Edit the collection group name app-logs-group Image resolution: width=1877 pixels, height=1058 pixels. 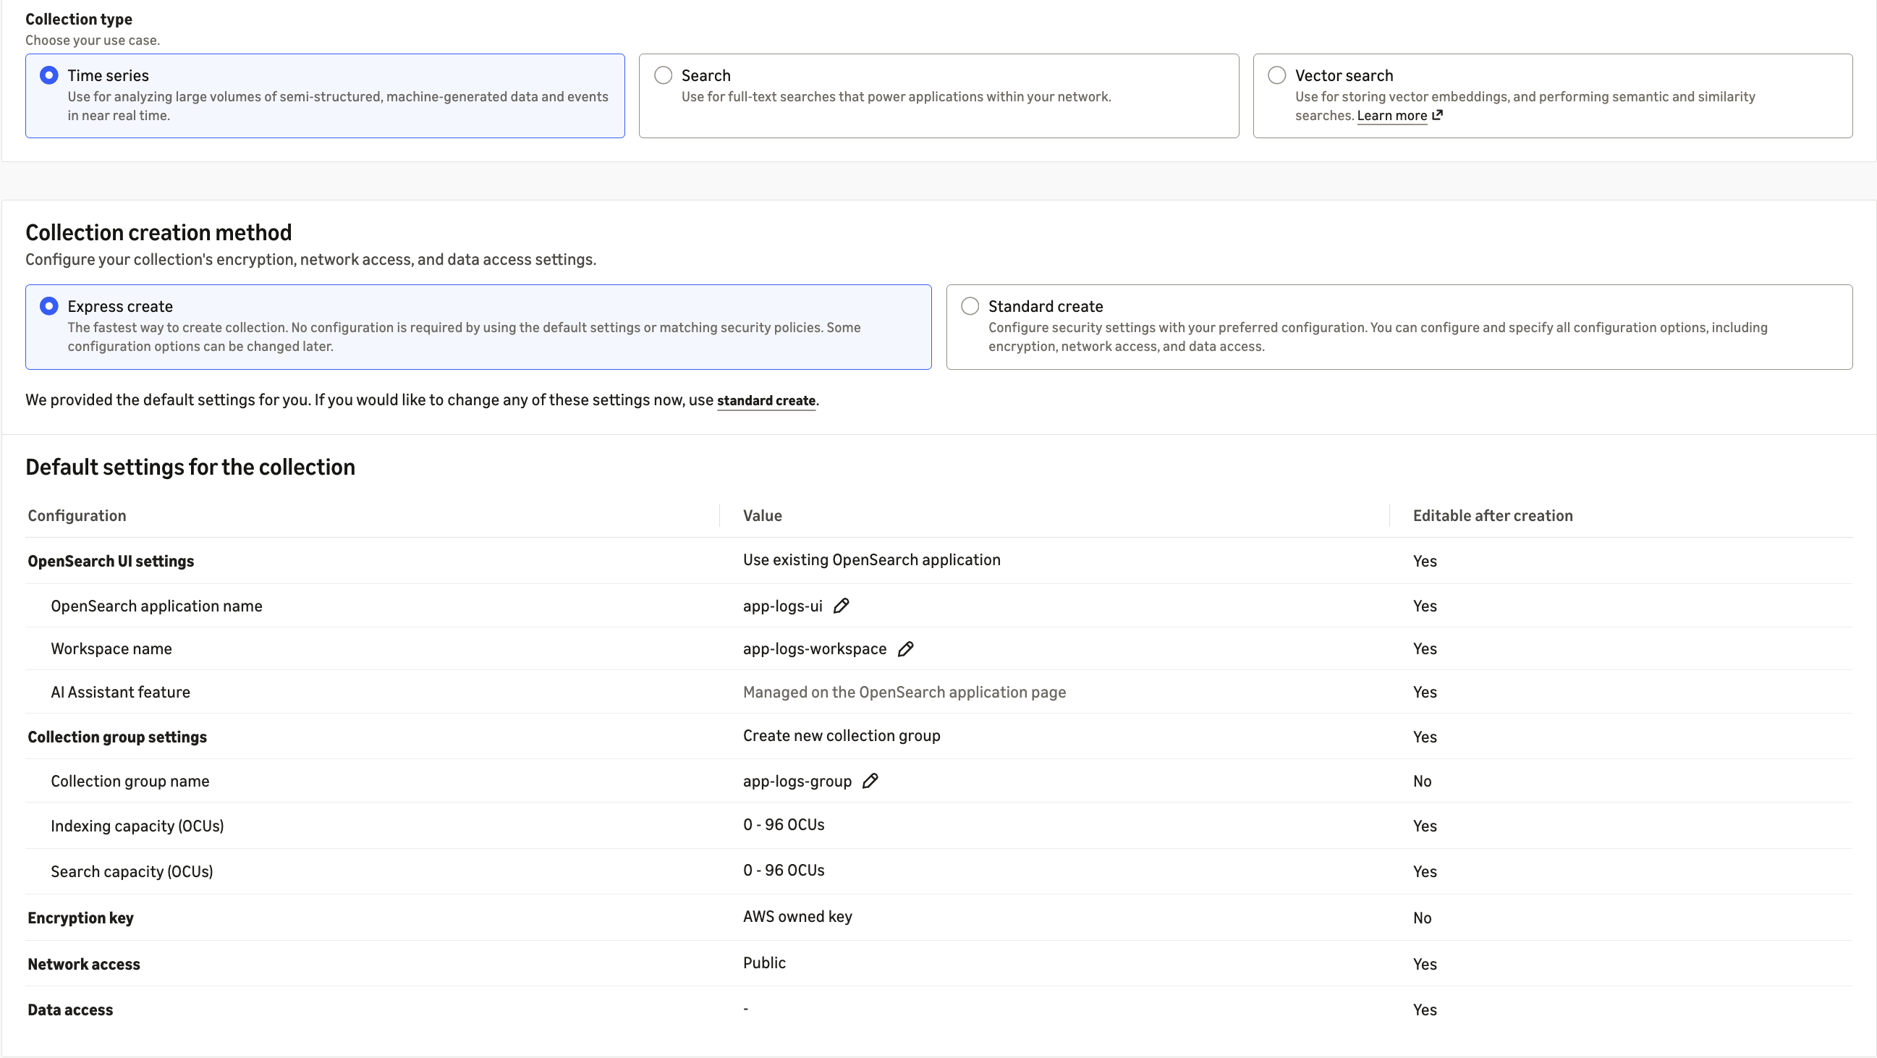[870, 780]
